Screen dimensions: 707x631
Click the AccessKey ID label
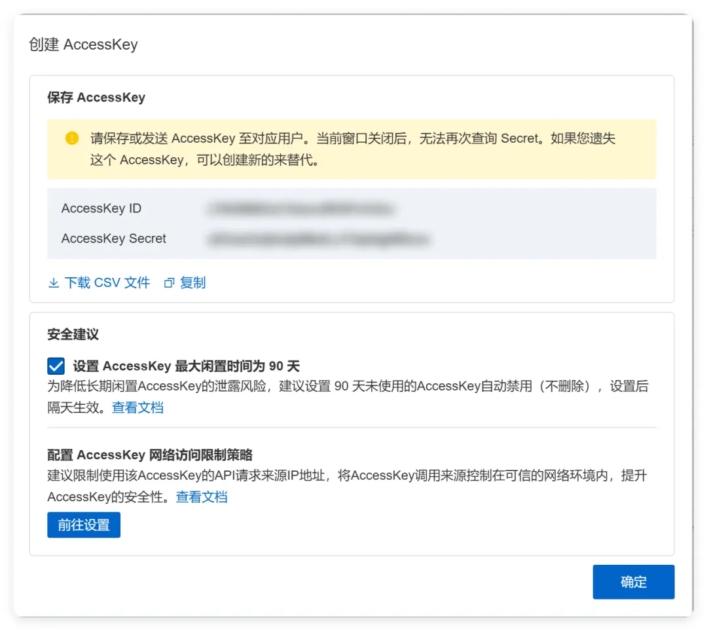[x=101, y=208]
